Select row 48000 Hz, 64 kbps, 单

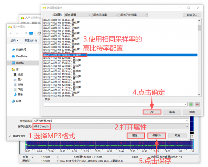point(120,31)
